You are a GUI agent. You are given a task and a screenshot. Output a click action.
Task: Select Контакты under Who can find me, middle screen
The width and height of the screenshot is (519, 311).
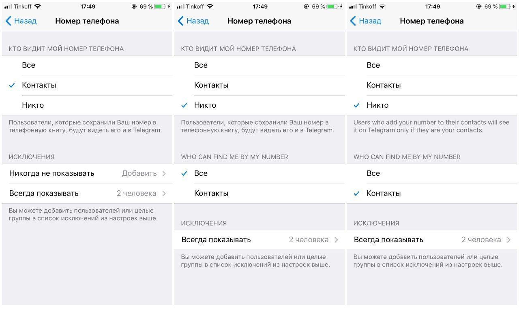[x=259, y=194]
